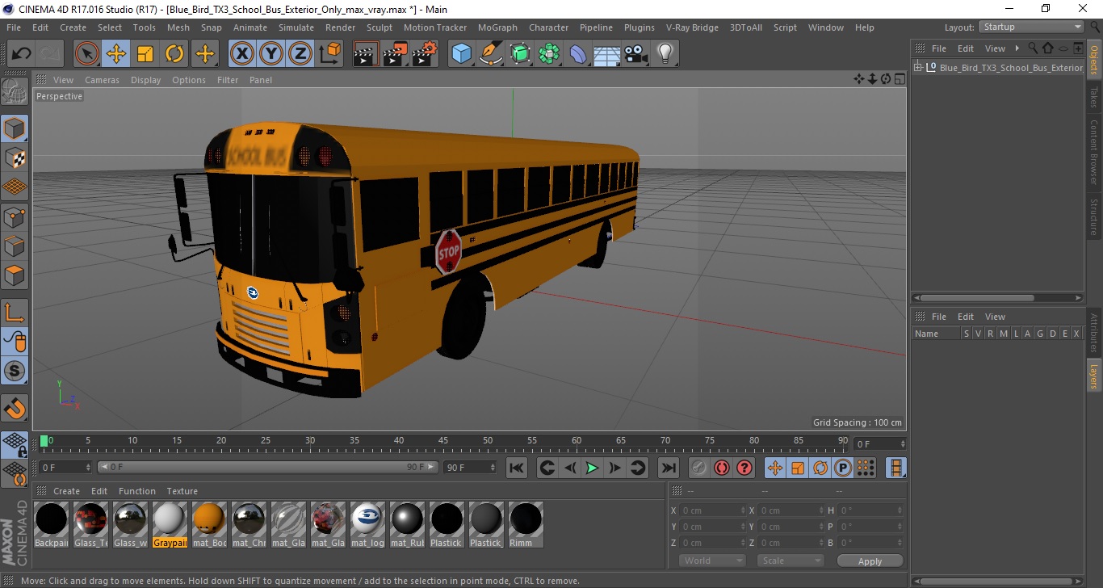Open the Objects panel View menu
Viewport: 1103px width, 588px height.
(995, 48)
